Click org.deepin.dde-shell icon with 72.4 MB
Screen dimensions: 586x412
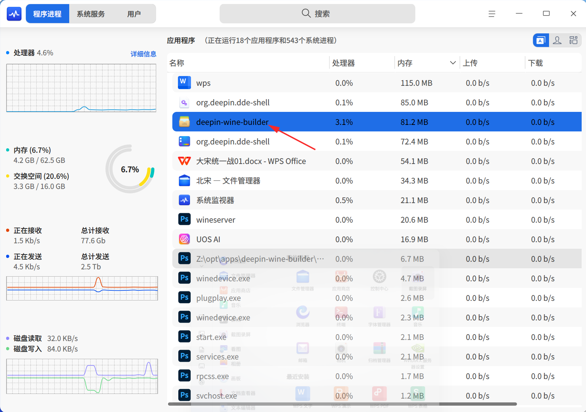184,142
